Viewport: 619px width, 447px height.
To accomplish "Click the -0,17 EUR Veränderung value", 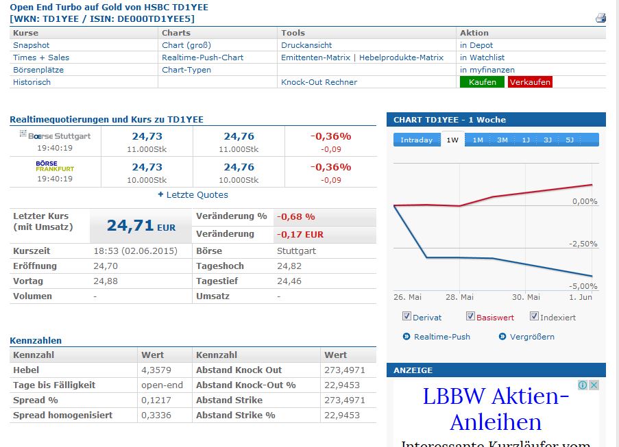I will pos(300,235).
